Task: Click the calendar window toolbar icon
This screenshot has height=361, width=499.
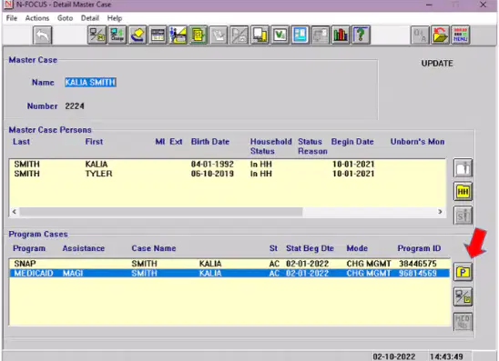Action: tap(158, 35)
